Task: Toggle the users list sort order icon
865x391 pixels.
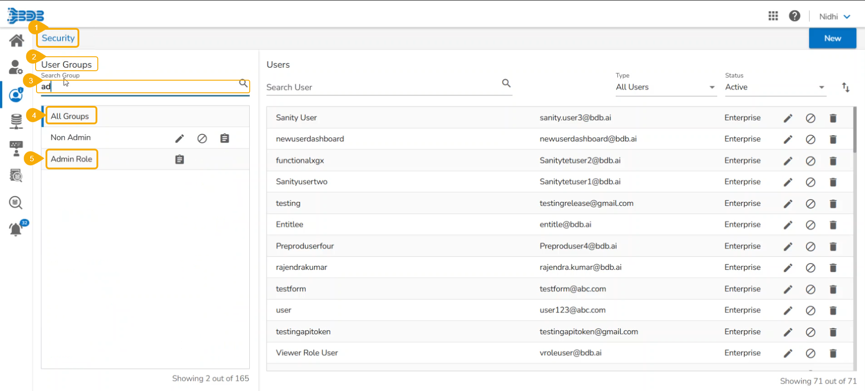Action: pyautogui.click(x=846, y=87)
